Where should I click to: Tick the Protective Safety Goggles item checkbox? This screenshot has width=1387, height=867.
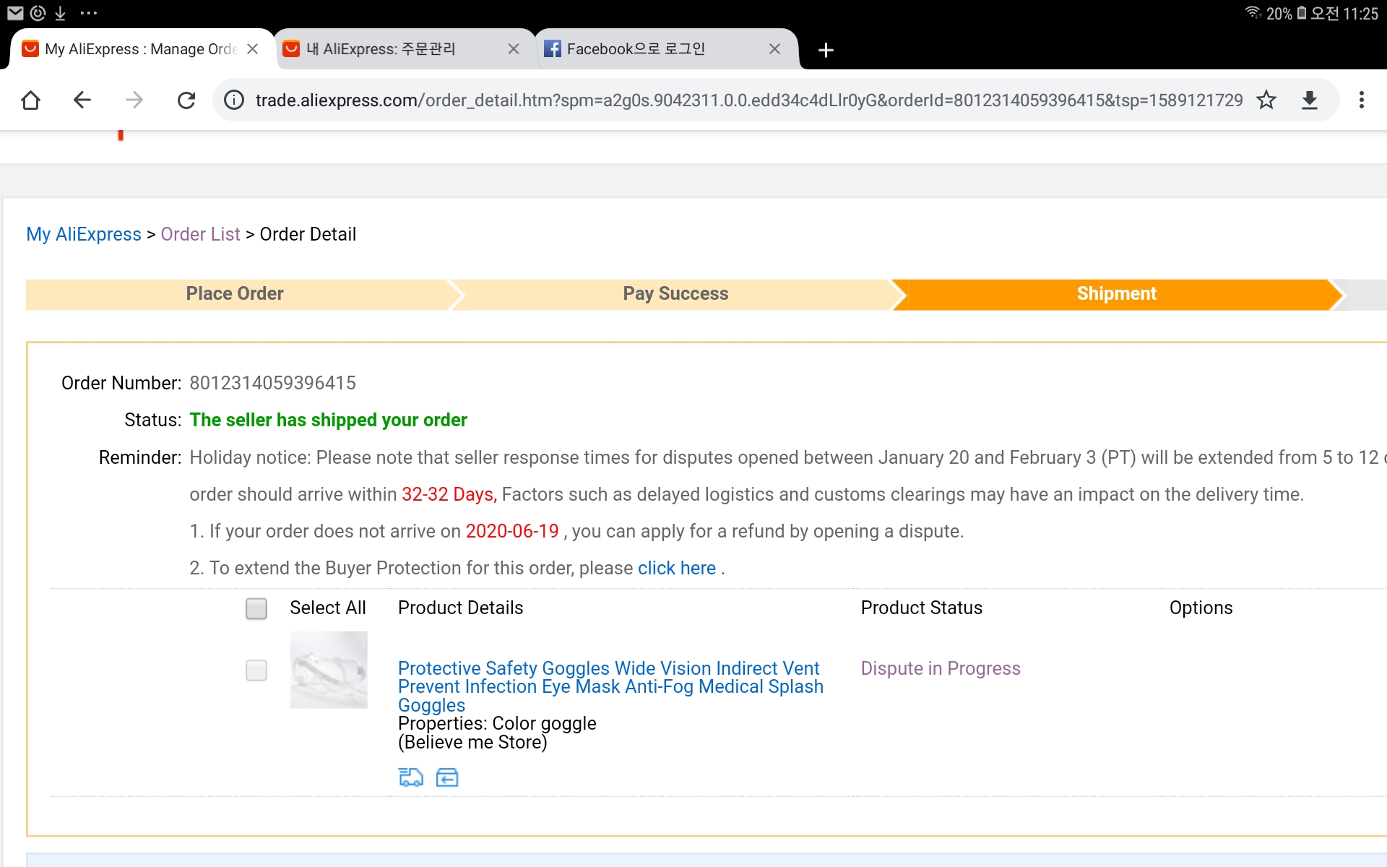(x=256, y=670)
